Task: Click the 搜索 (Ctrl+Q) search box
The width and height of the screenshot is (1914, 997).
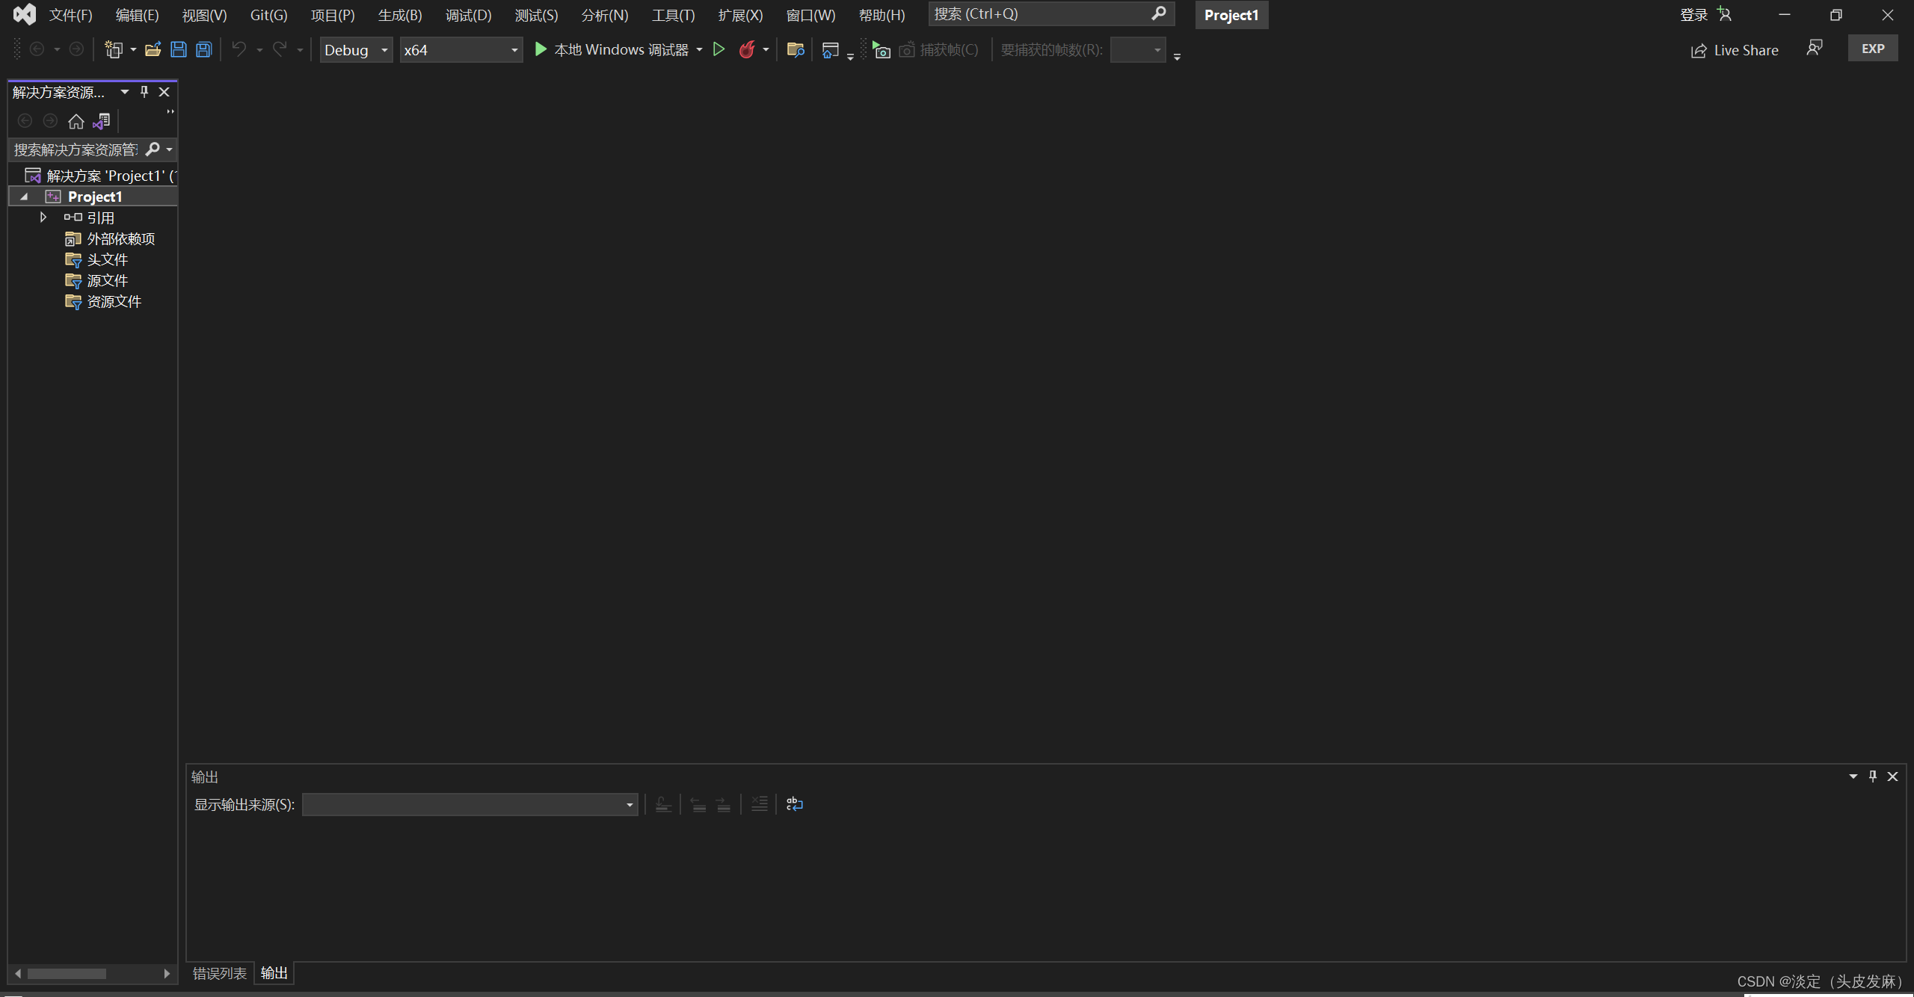Action: [x=1039, y=14]
